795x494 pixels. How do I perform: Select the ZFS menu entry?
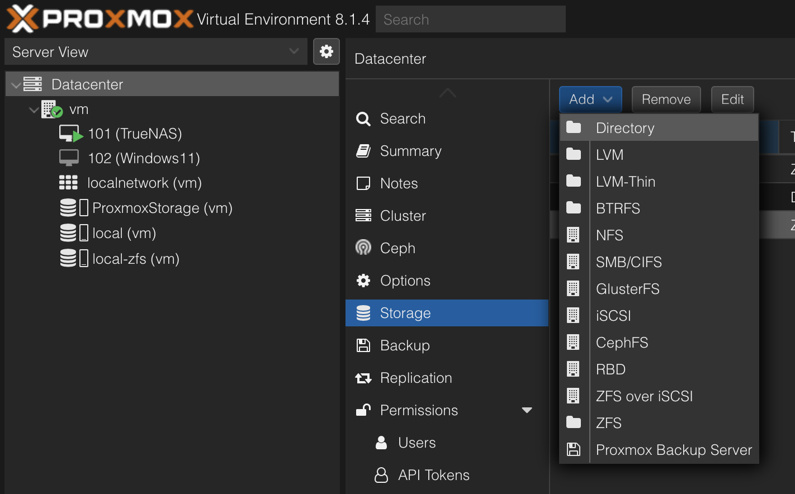pos(660,423)
